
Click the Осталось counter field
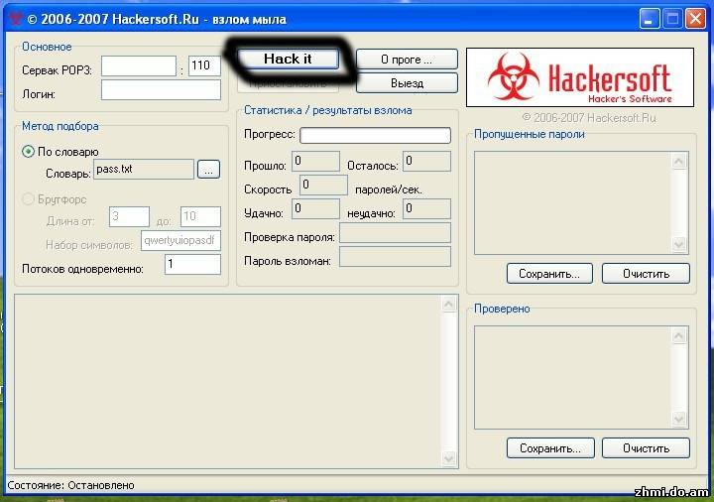(426, 162)
